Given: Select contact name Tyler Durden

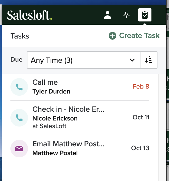Looking at the screenshot, I should coord(51,92).
